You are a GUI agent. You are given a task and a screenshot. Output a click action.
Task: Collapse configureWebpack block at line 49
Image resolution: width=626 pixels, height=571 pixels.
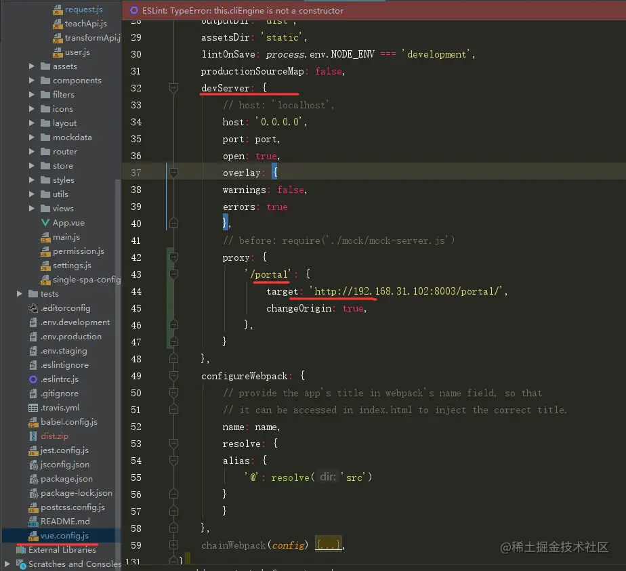[x=173, y=375]
